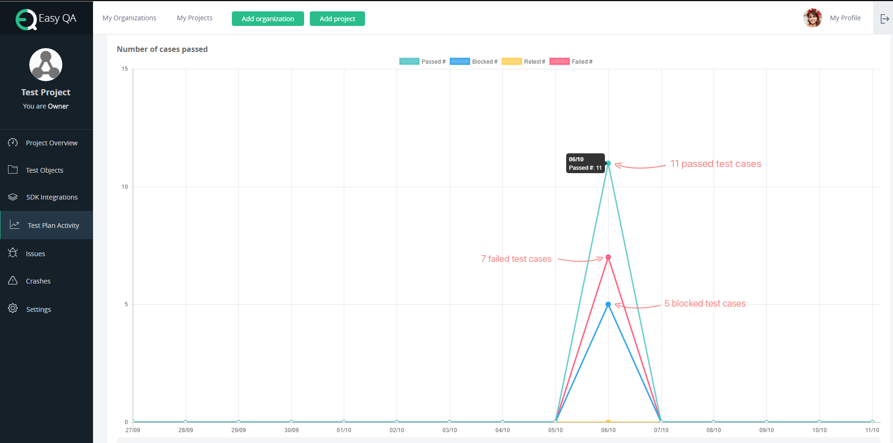Click the Test Plan Activity chart icon

click(15, 225)
